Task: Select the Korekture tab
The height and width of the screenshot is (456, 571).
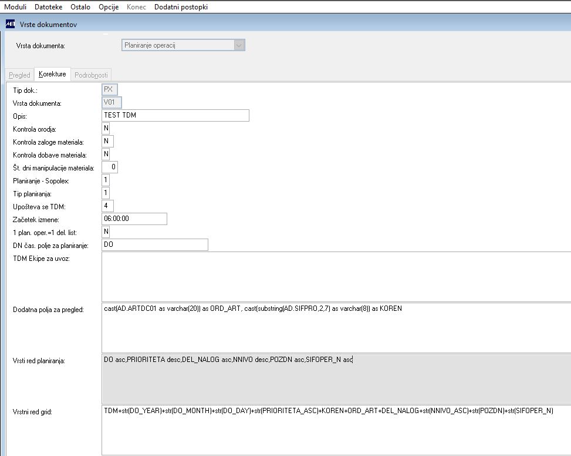Action: coord(52,74)
